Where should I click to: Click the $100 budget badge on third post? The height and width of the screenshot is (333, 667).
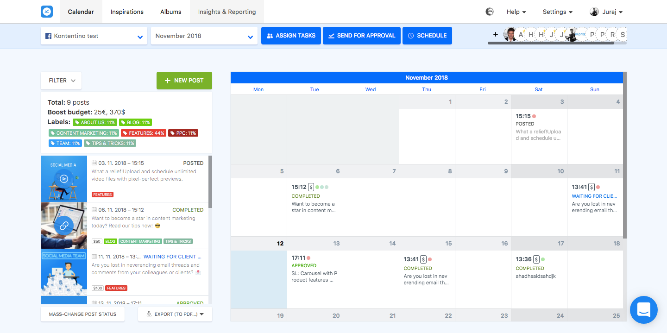[98, 288]
